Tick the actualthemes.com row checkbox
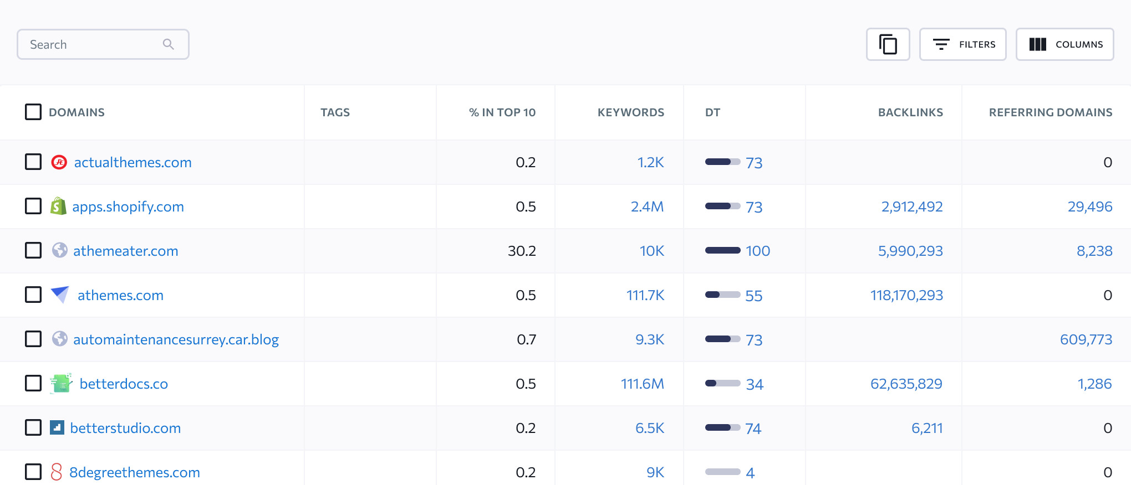The image size is (1131, 485). [33, 162]
